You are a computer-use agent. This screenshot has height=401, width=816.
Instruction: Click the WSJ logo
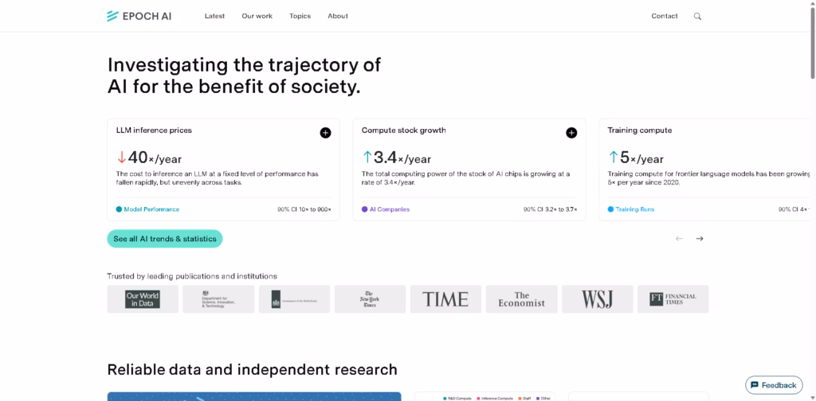598,299
